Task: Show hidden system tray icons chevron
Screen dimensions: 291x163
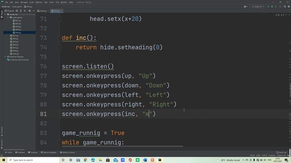Action: 243,160
